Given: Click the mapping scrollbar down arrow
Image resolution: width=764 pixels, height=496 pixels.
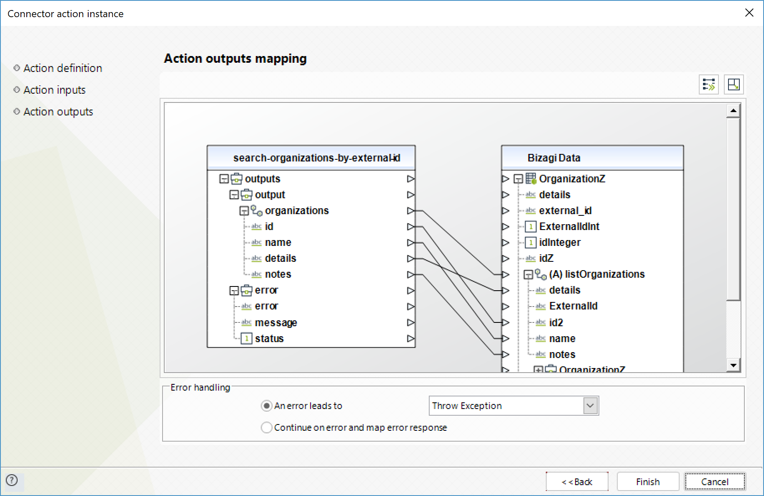Looking at the screenshot, I should point(733,365).
